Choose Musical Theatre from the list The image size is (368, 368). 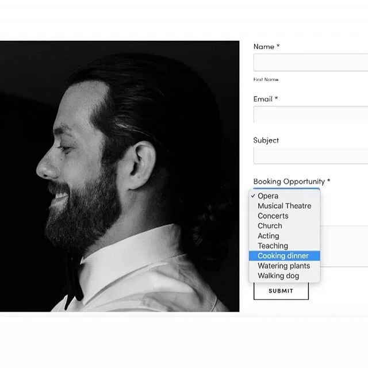(x=284, y=206)
